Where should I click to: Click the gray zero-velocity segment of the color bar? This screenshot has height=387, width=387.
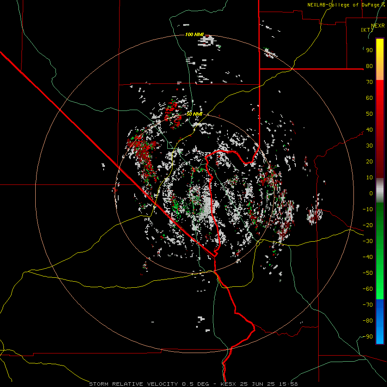(380, 190)
